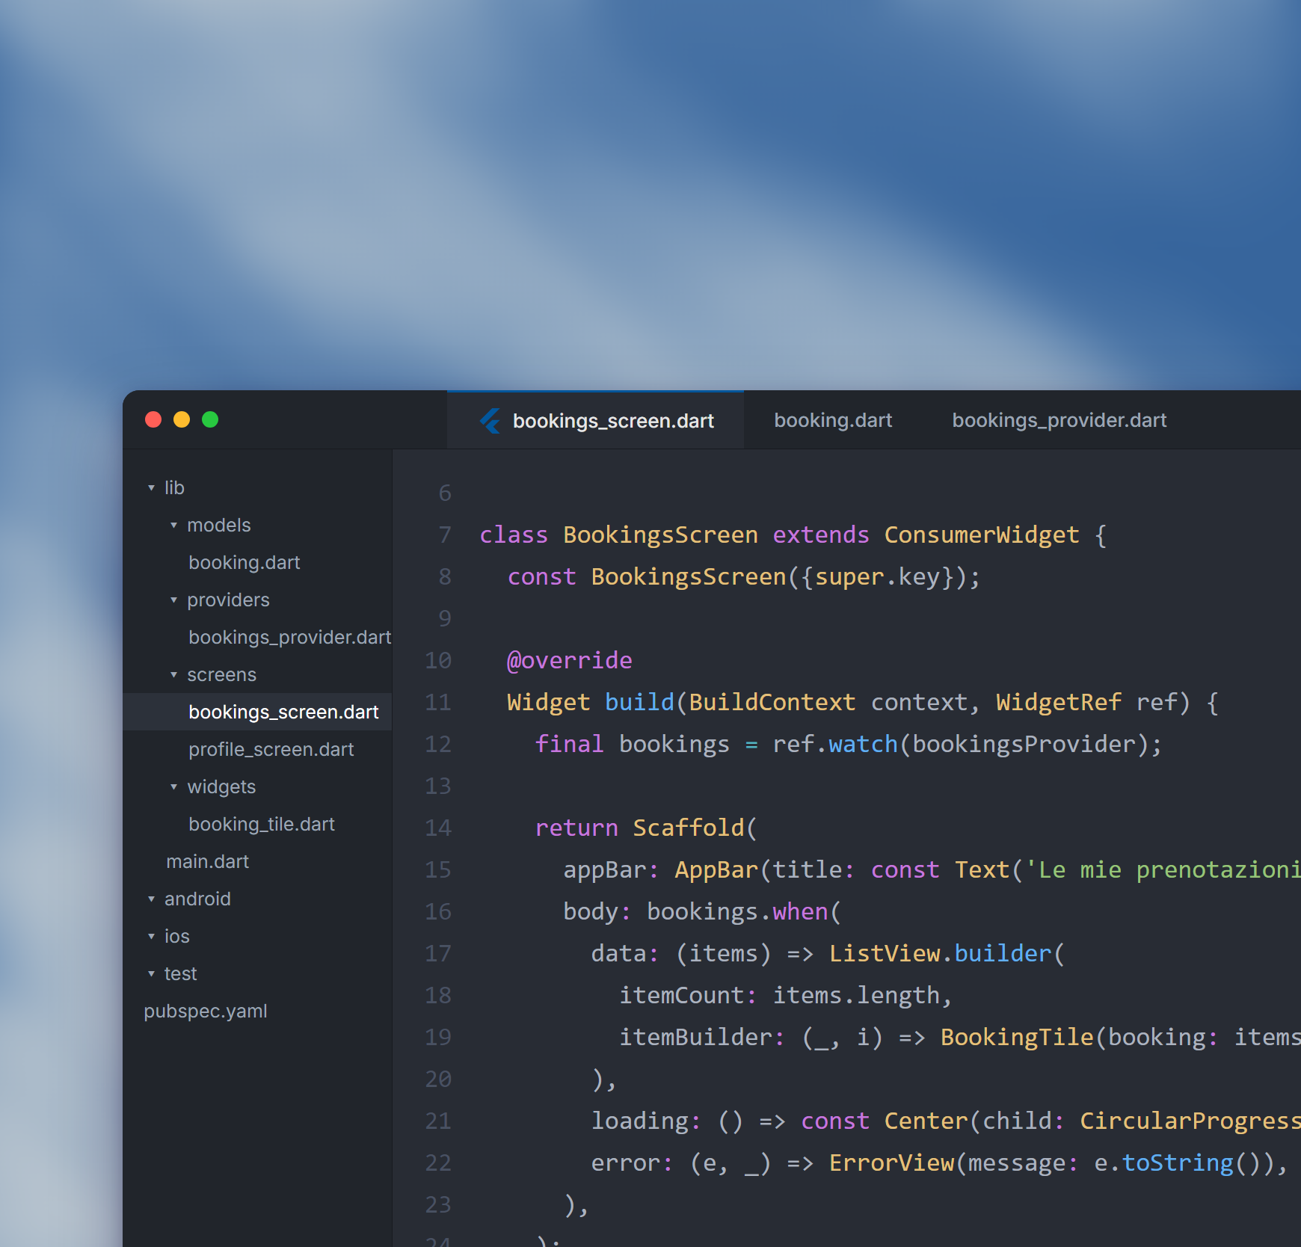
Task: Expand the android folder arrow
Action: [x=151, y=899]
